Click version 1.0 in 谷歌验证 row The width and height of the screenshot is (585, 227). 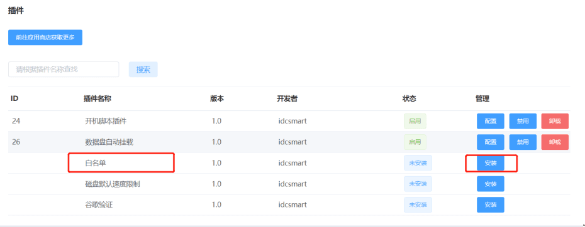(x=217, y=204)
